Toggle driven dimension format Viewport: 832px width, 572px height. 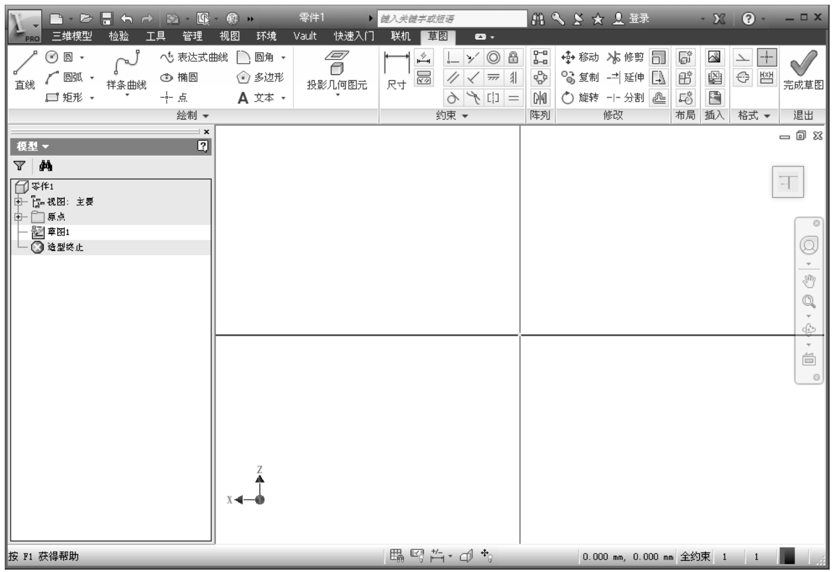pos(767,77)
